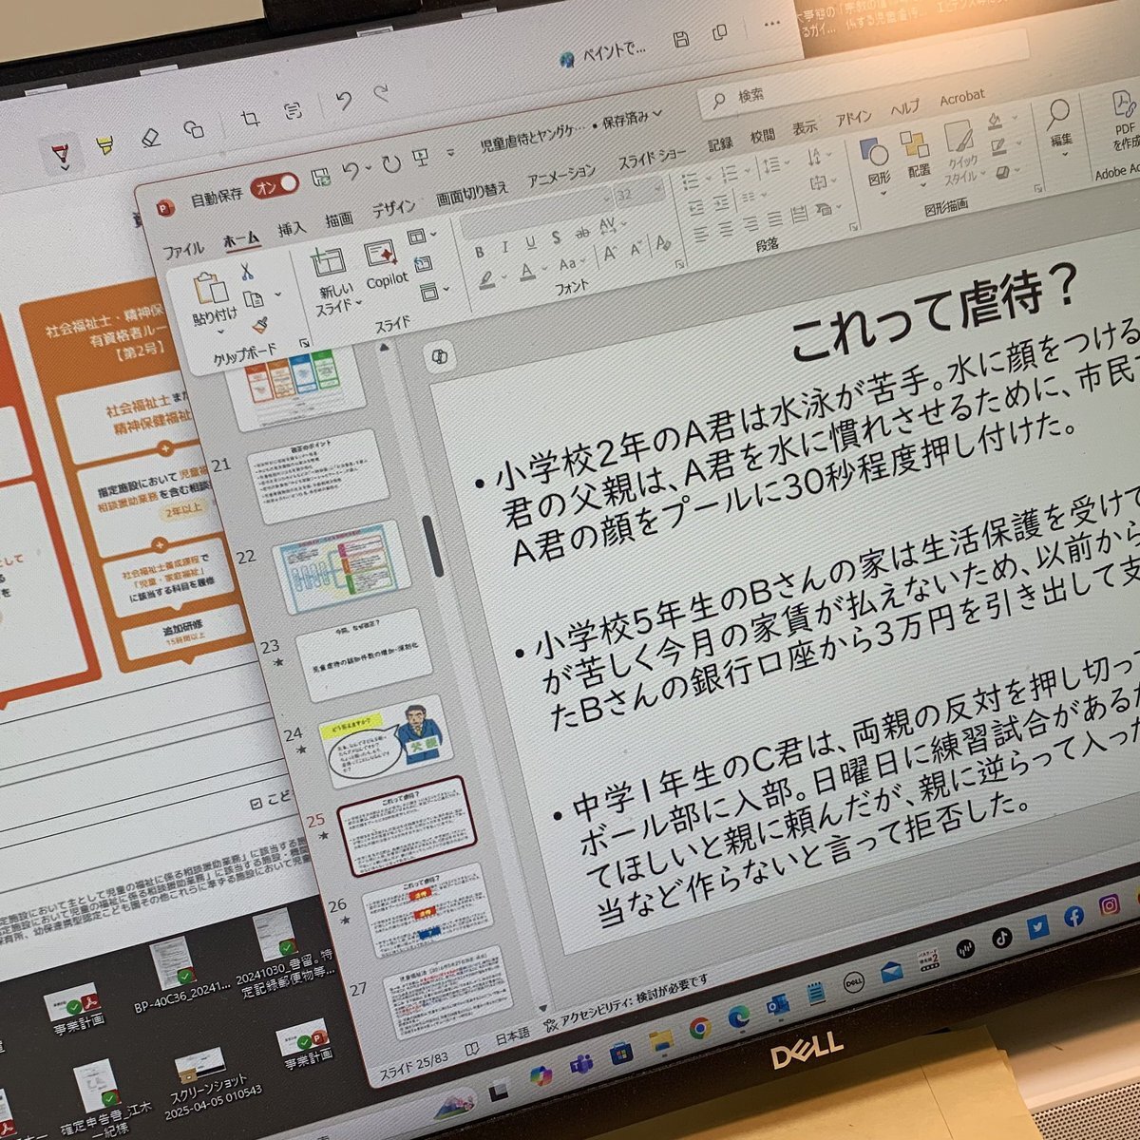The width and height of the screenshot is (1140, 1140).
Task: Open Google Chrome from taskbar
Action: pyautogui.click(x=699, y=1026)
